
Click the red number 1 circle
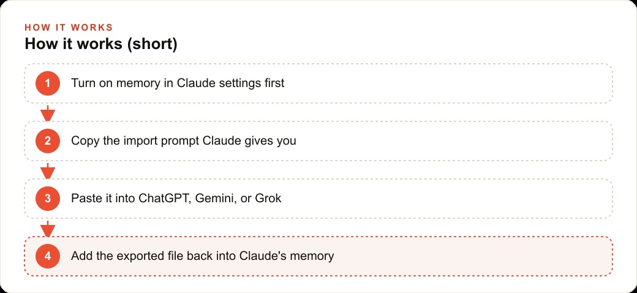click(x=48, y=83)
